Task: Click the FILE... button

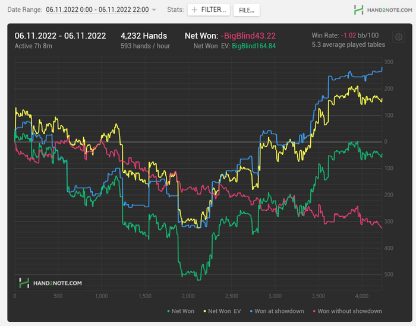Action: pyautogui.click(x=247, y=10)
